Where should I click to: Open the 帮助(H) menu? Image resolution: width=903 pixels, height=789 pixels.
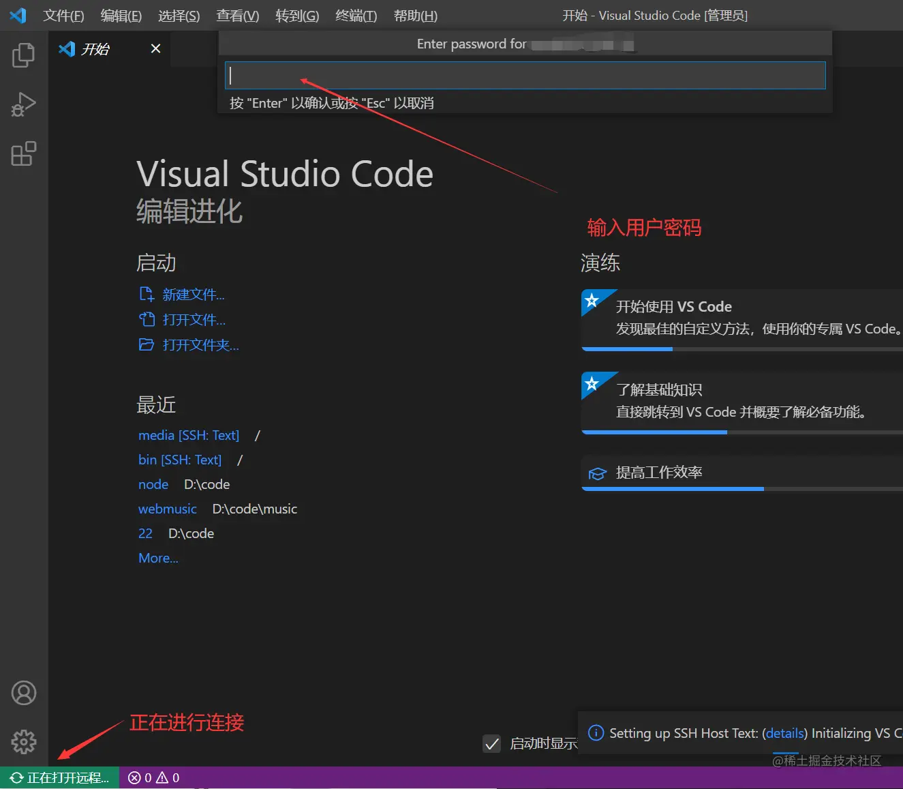[x=416, y=16]
